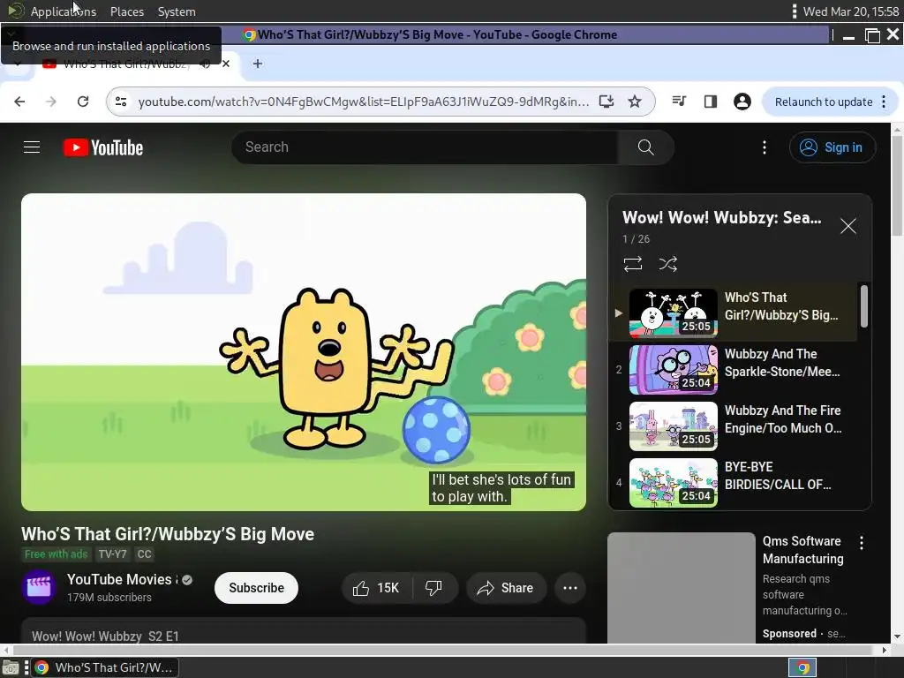Click the URL address bar

coord(363,102)
